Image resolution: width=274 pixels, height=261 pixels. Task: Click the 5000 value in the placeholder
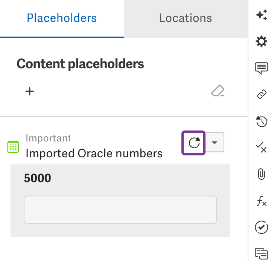tap(37, 178)
